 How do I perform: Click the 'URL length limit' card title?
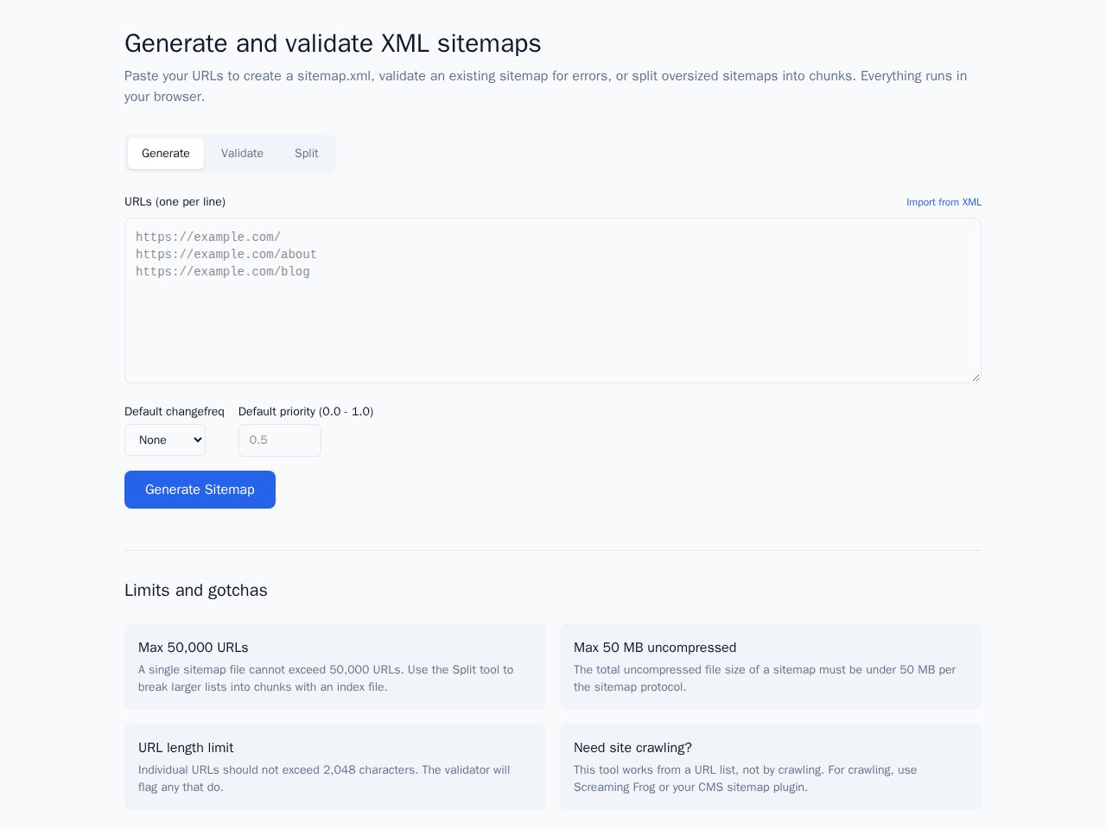tap(186, 748)
